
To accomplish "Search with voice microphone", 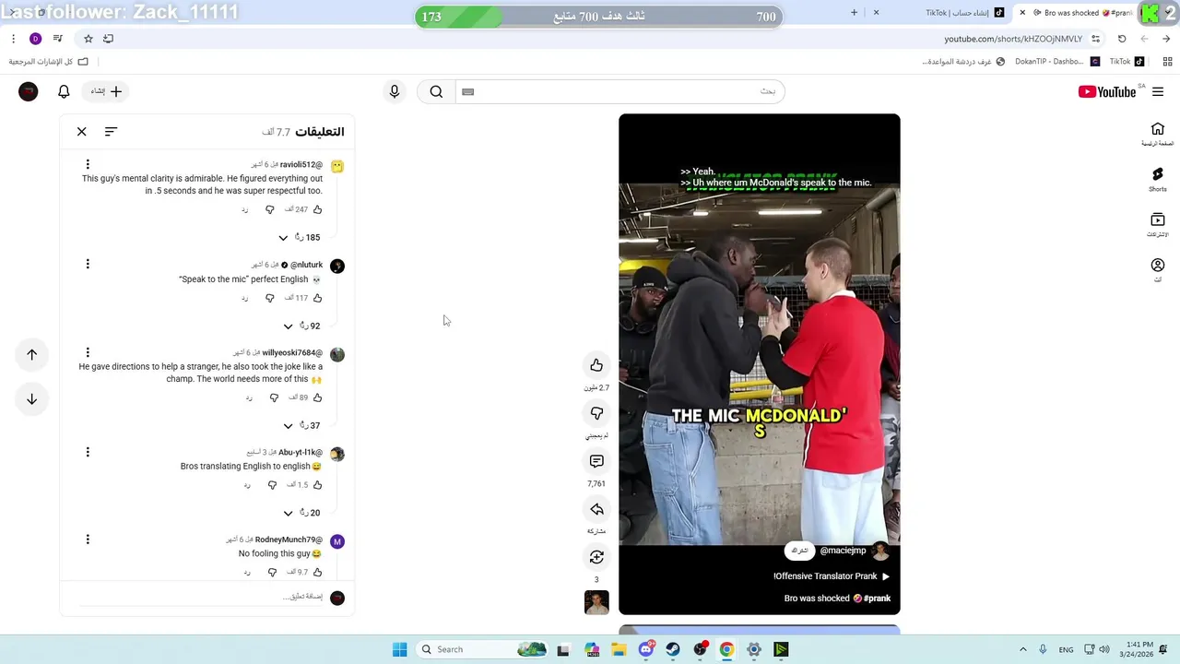I will tap(395, 91).
